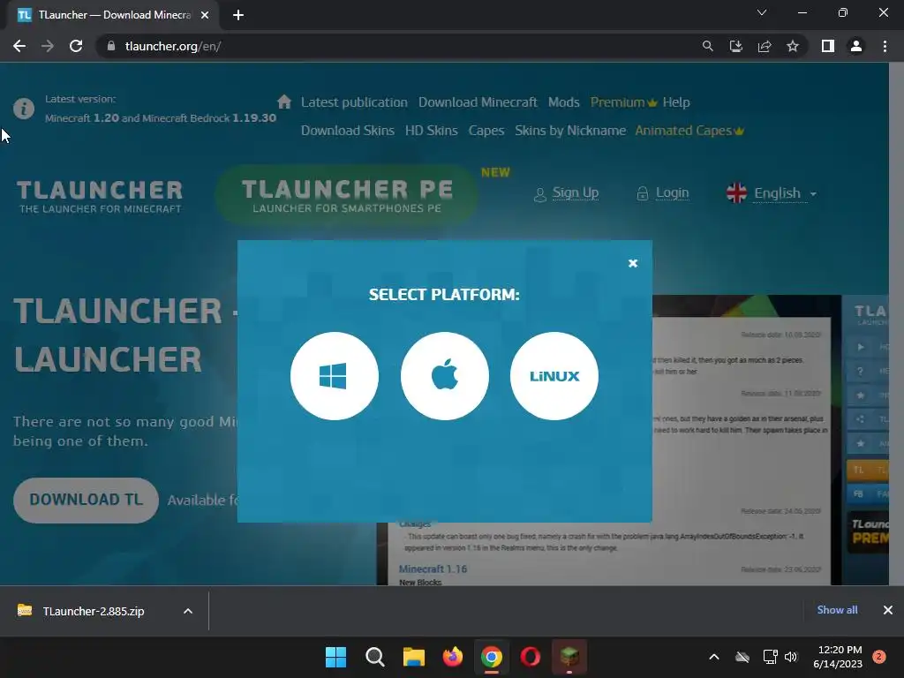Close the downloads bar

click(888, 610)
